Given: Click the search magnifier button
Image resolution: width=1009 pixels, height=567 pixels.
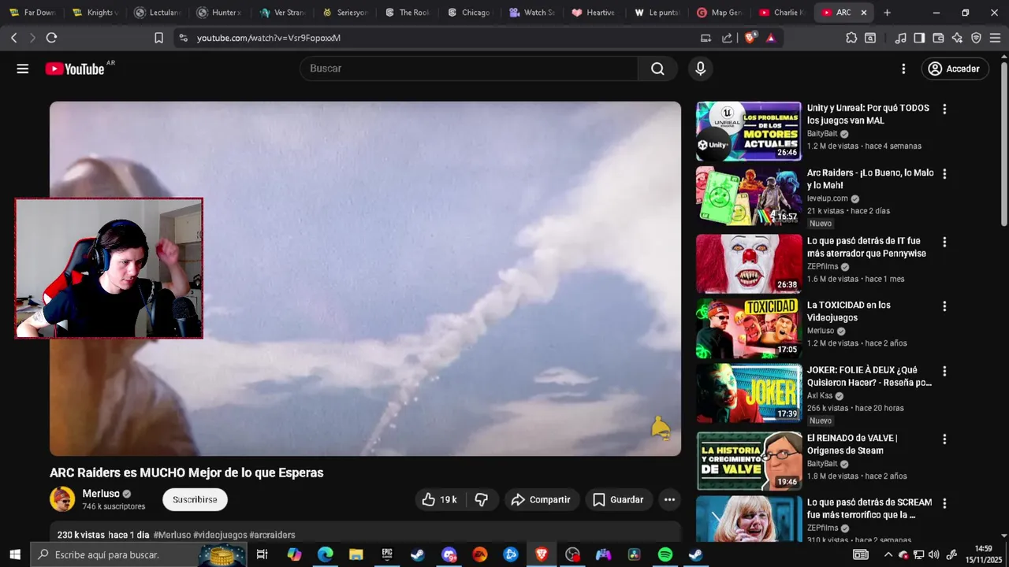Looking at the screenshot, I should click(x=657, y=69).
